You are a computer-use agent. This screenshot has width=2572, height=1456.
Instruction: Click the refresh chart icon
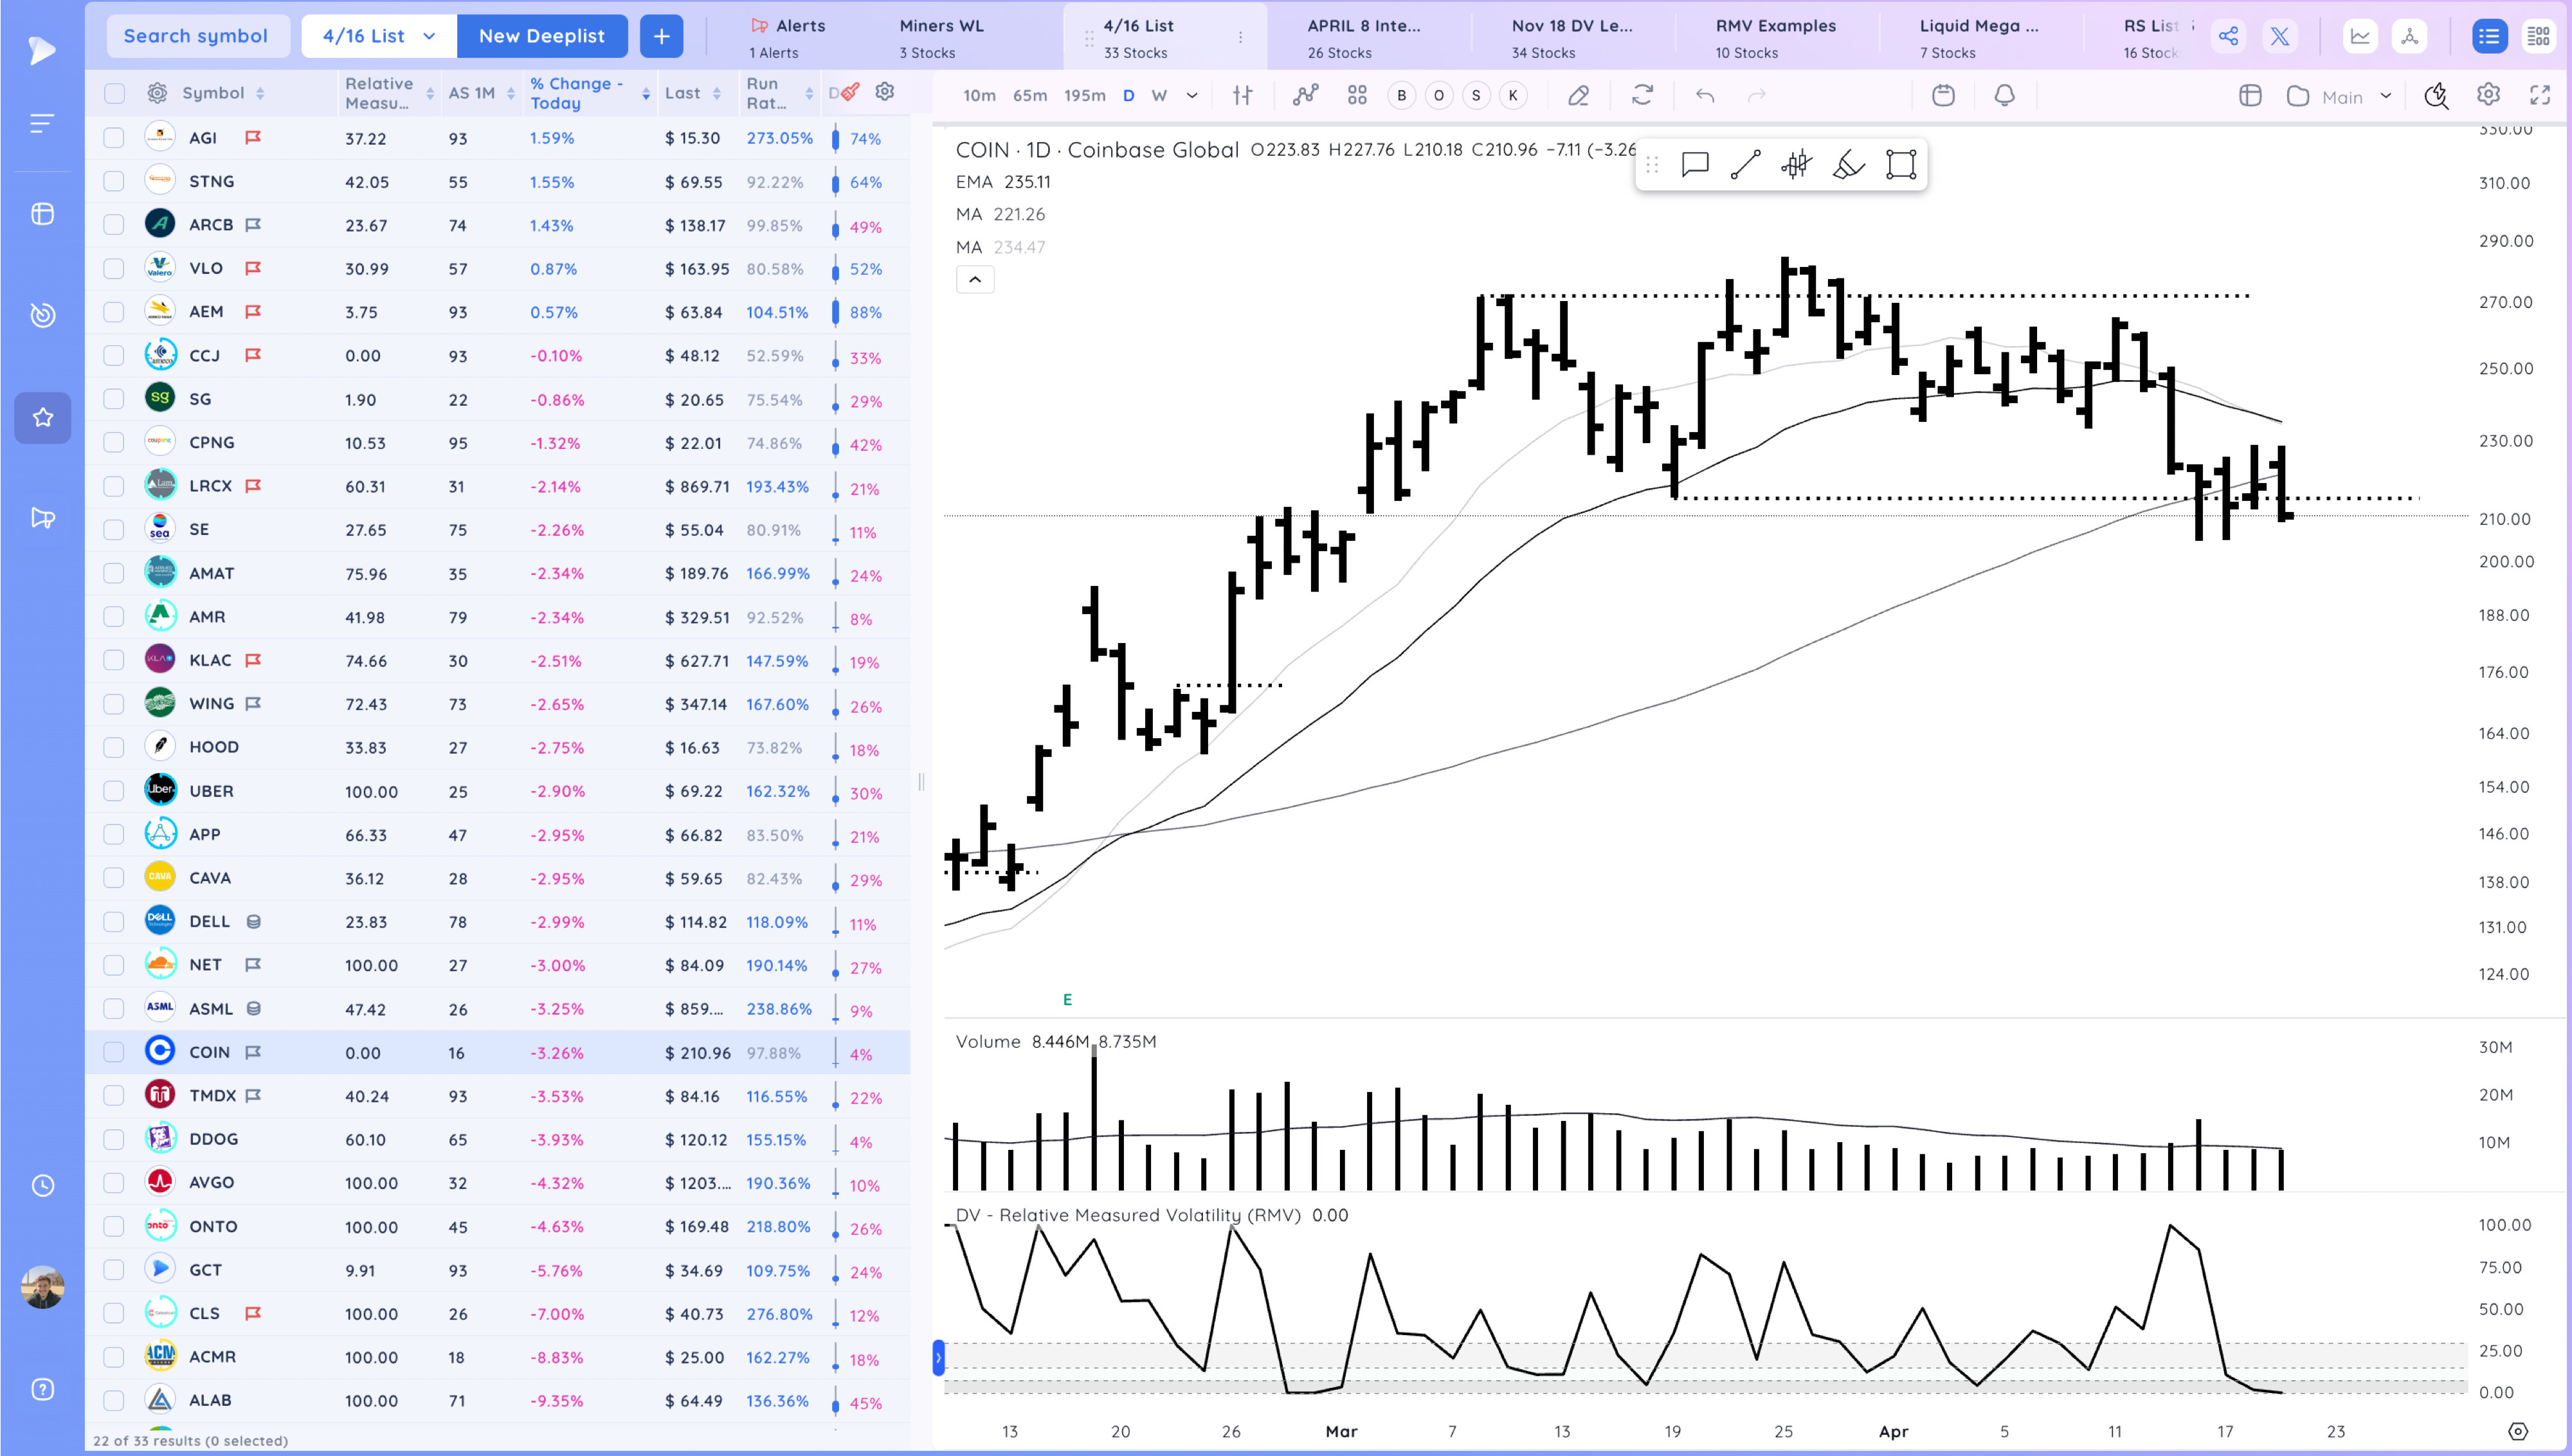(x=1642, y=95)
